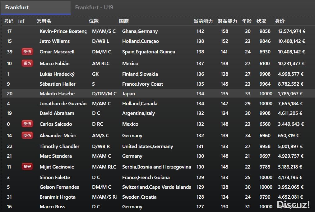Sort by 潜在能力 column header
315x212 pixels.
click(227, 21)
